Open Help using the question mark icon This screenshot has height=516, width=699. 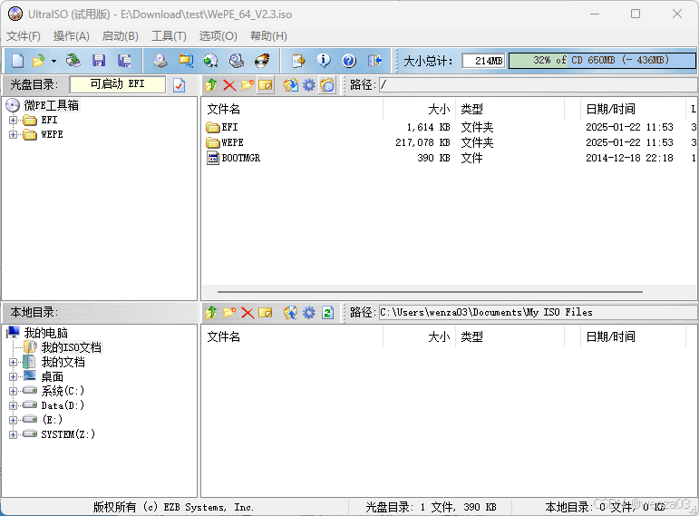349,61
